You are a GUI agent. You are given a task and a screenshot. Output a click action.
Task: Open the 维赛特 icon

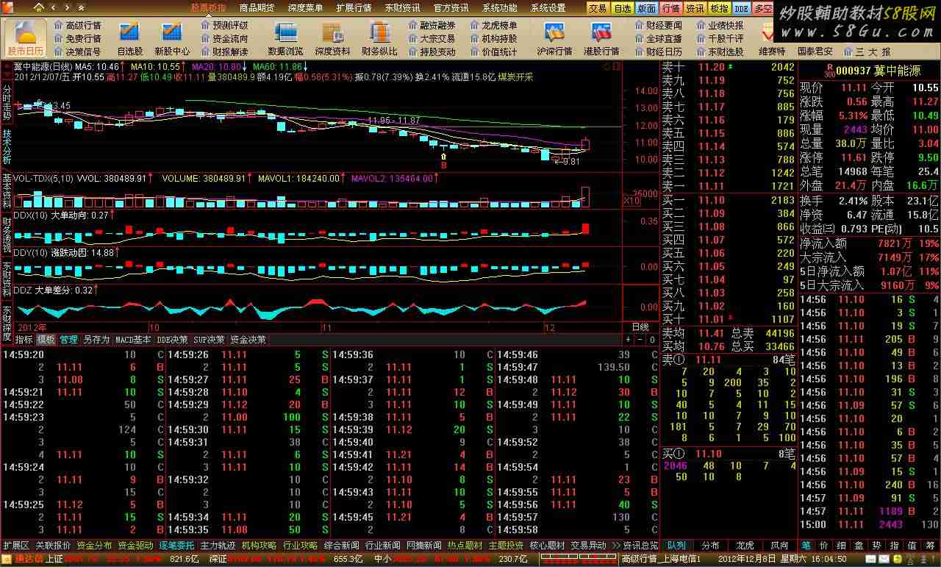[772, 38]
